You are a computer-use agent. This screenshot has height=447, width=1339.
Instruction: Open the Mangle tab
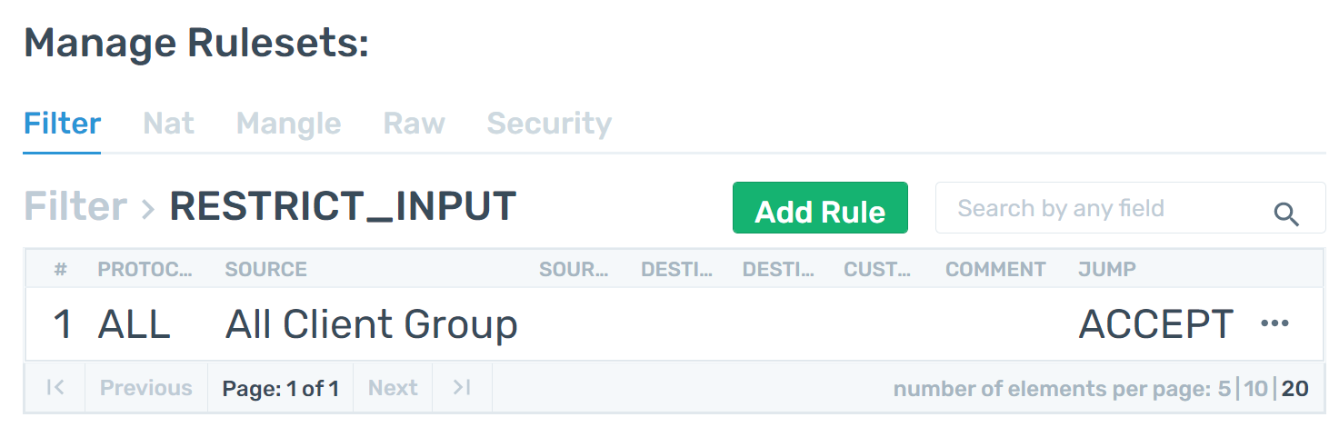coord(288,124)
